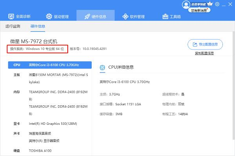Click the version number 10.0.19045.4291
The width and height of the screenshot is (235, 156).
[x=94, y=49]
